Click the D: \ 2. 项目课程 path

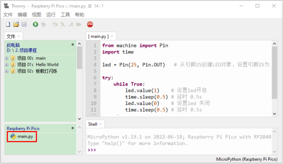pyautogui.click(x=22, y=50)
